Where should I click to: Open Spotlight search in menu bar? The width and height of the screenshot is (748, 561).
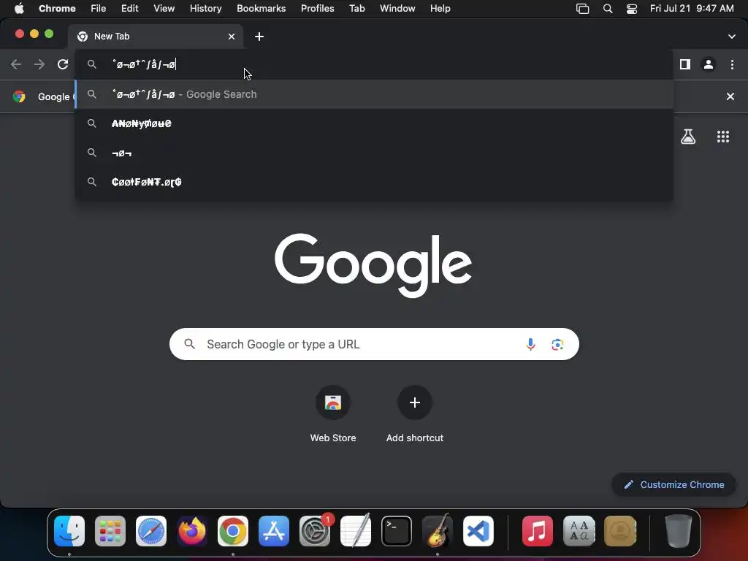click(x=607, y=9)
